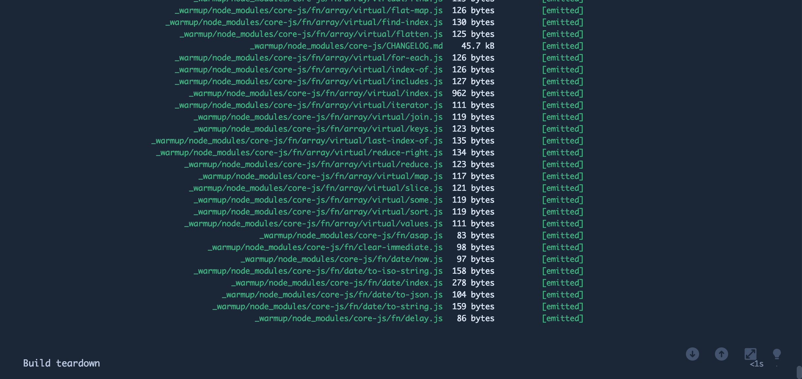The width and height of the screenshot is (802, 379).
Task: Select the virtual/some.js path
Action: click(x=318, y=200)
